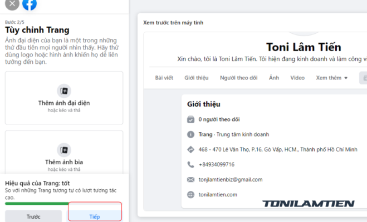Viewport: 367px width, 222px height.
Task: Click Hiệu quả của Trang: tốt text
Action: pos(37,183)
